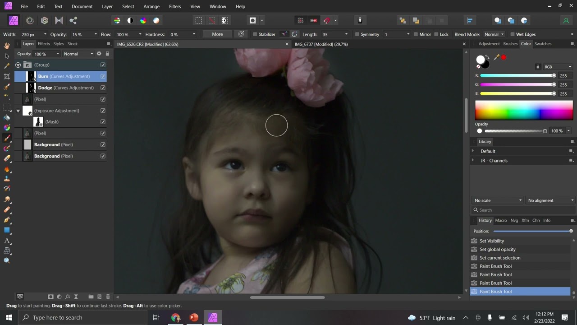Open the Filters menu
This screenshot has width=577, height=325.
coord(175,6)
